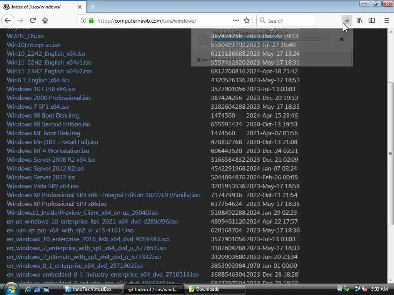
Task: Select Windows Server 2012 R2.iso
Action: click(x=45, y=168)
